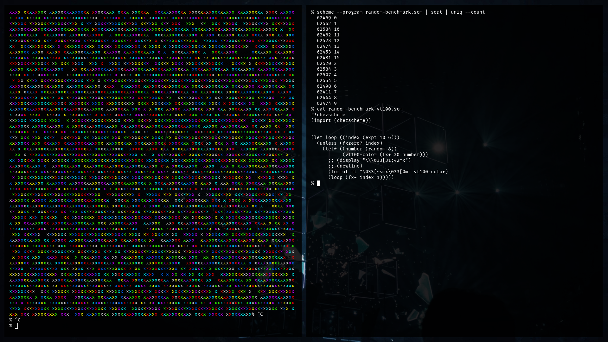This screenshot has width=608, height=342.
Task: Select the output row '62462 11'
Action: pyautogui.click(x=328, y=35)
